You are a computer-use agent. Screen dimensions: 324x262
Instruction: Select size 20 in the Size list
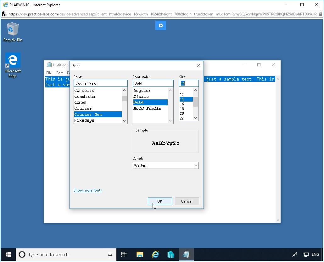tap(186, 114)
